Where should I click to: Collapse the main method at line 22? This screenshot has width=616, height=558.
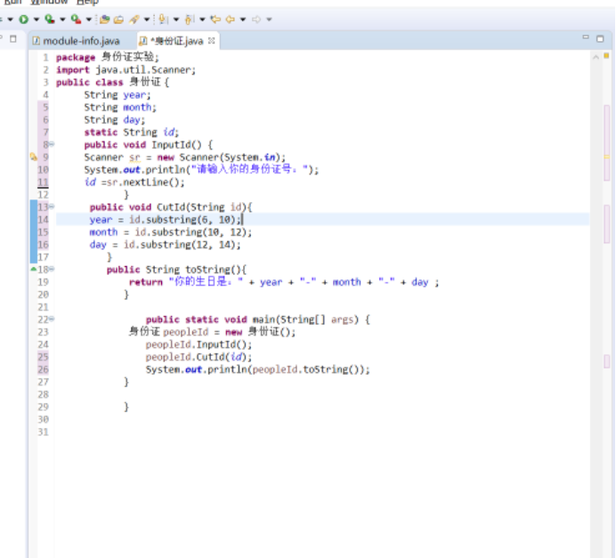[x=52, y=319]
